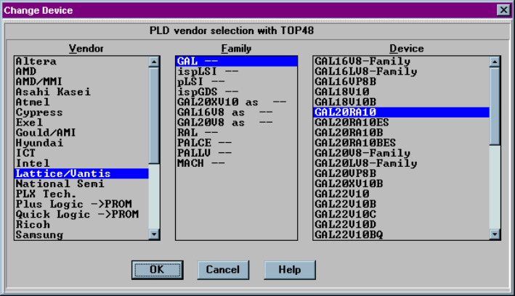Click the Vendor list scrollbar thumb
Screen dimensions: 515x296
pyautogui.click(x=154, y=115)
